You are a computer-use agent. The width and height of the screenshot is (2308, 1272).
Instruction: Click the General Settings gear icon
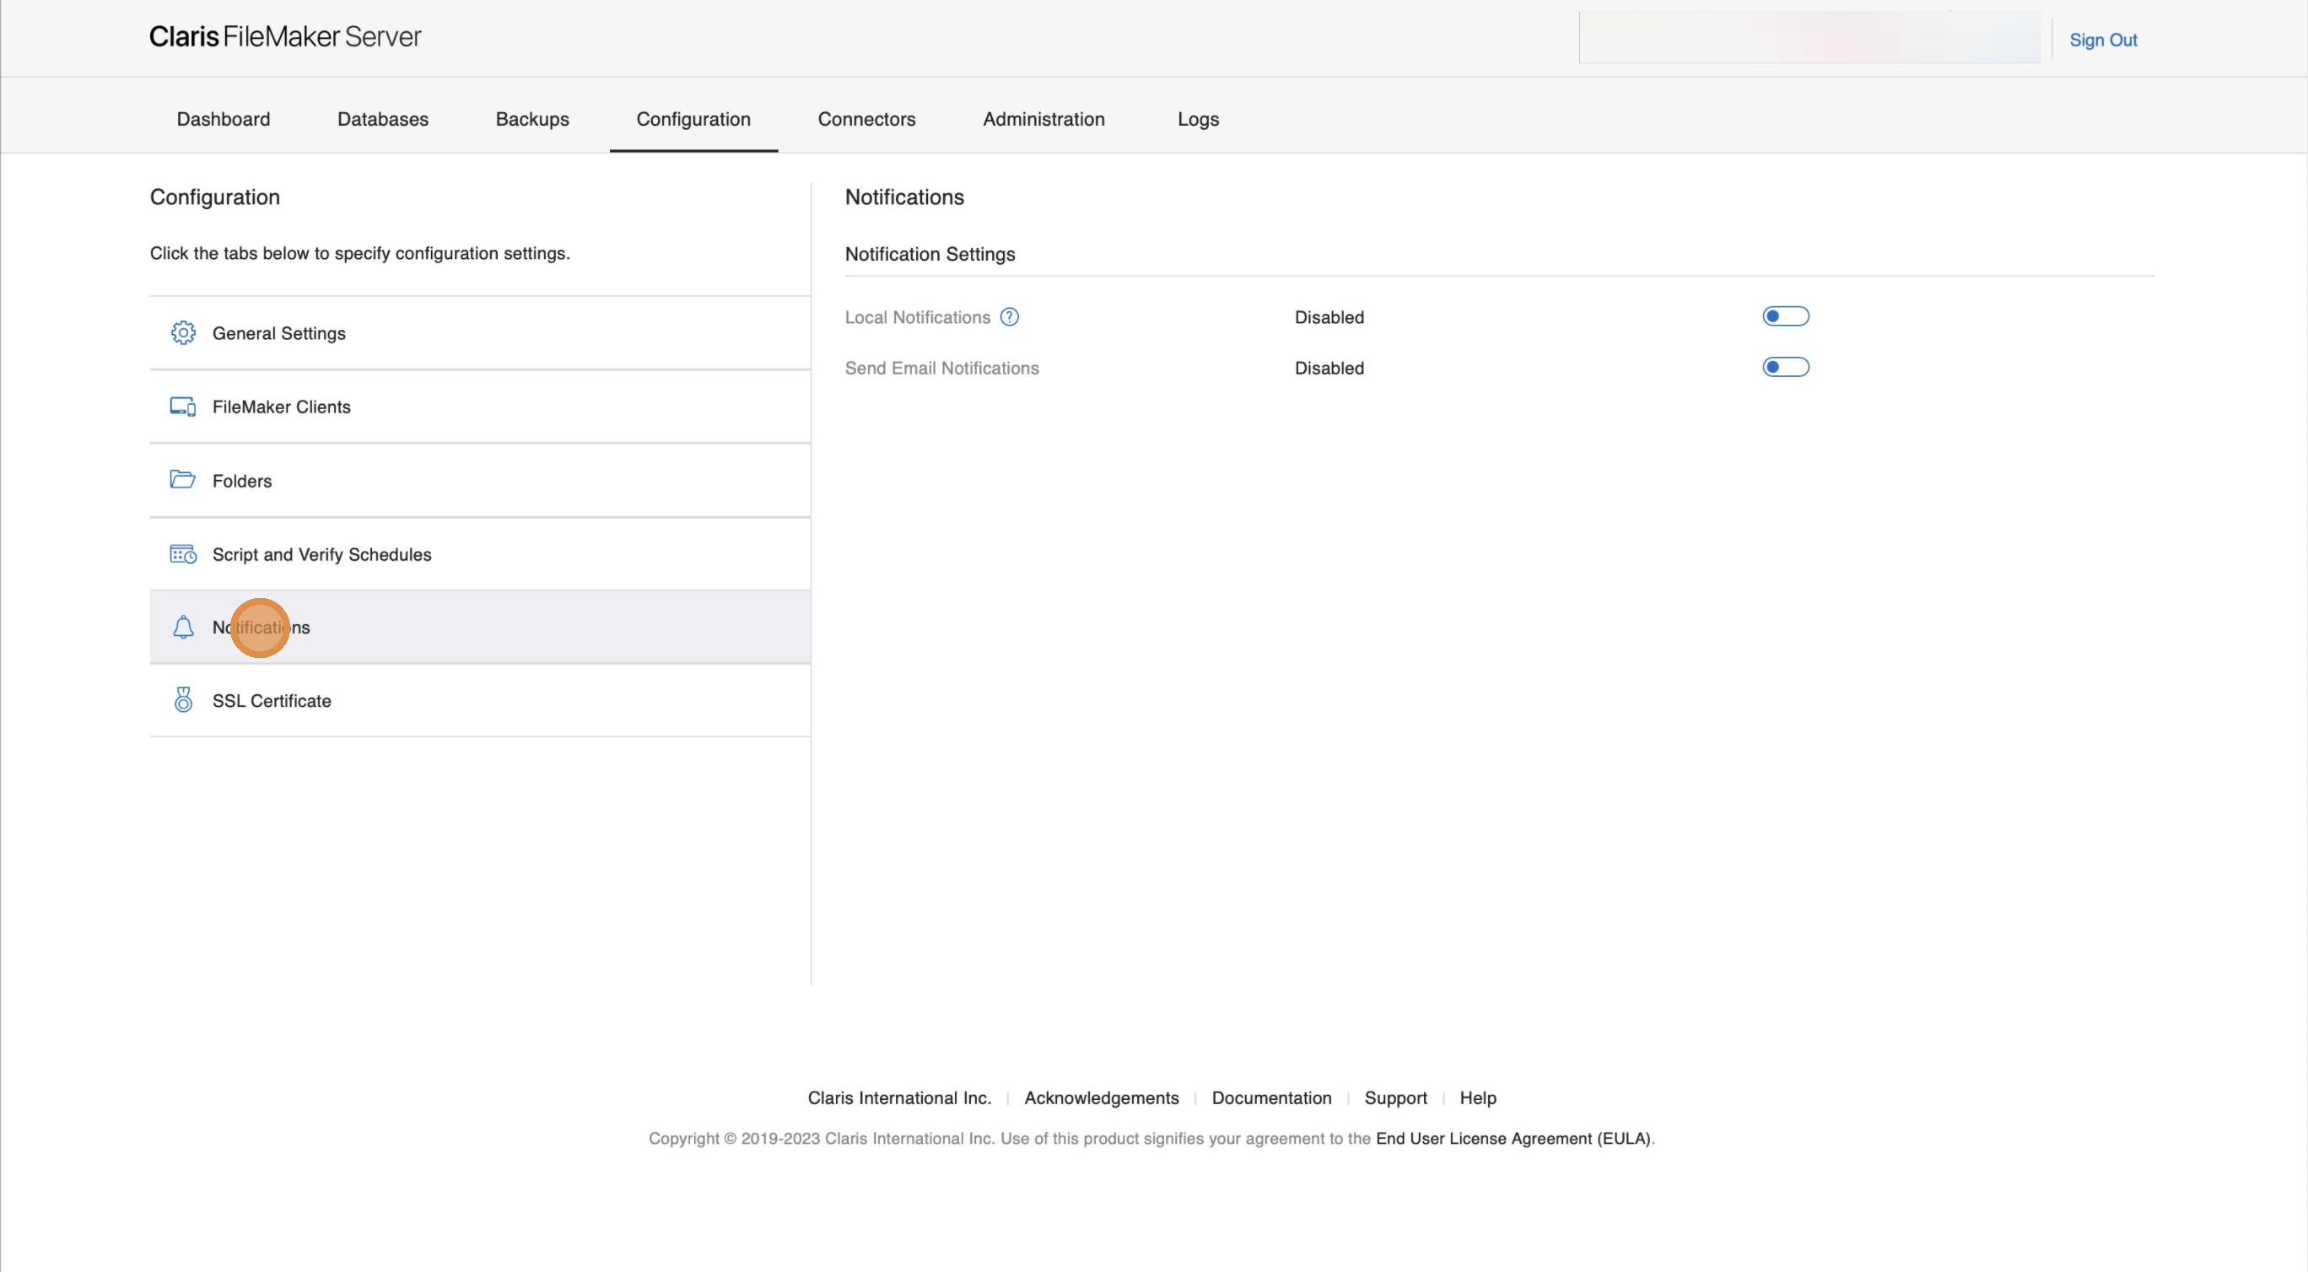coord(183,332)
